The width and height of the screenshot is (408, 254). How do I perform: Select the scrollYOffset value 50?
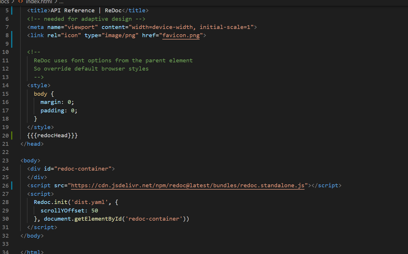tap(94, 210)
